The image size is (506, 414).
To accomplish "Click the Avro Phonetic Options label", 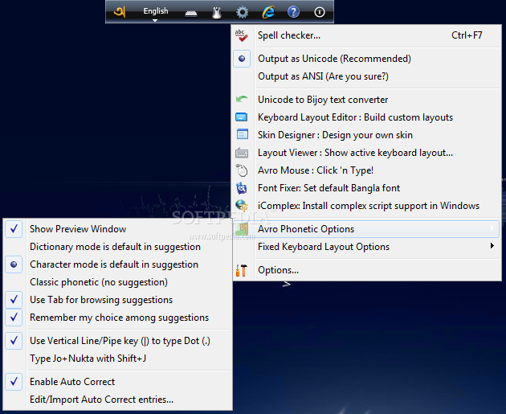I will (x=306, y=229).
